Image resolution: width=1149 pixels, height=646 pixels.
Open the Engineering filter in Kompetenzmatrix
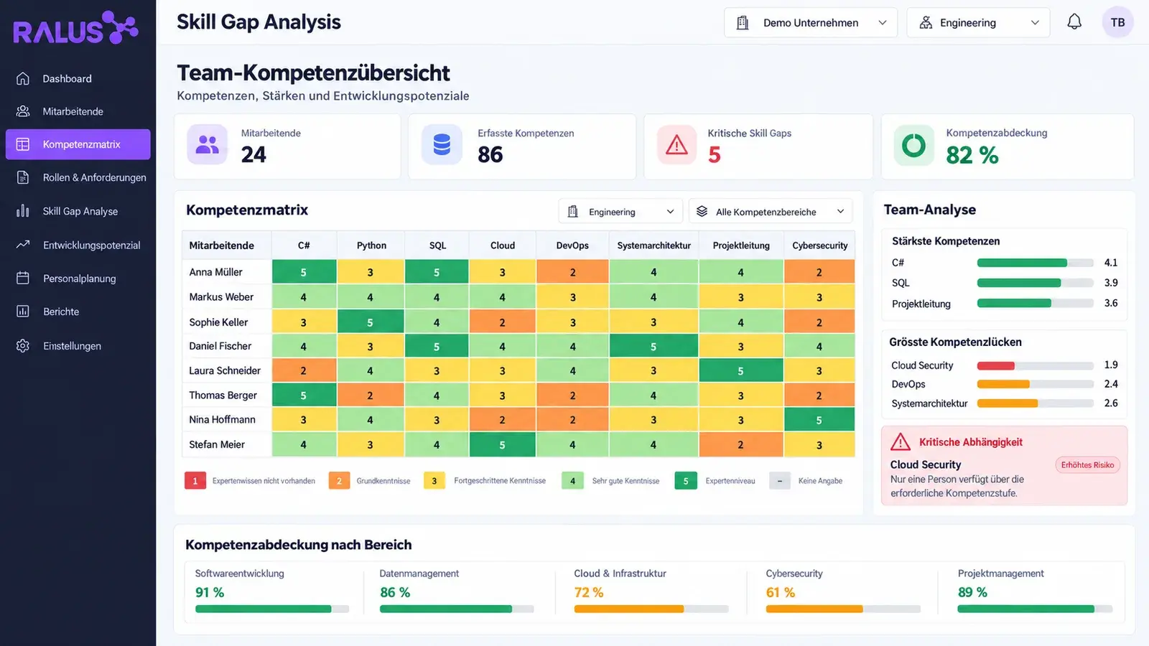coord(620,212)
